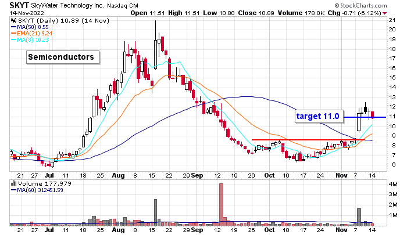
Task: Click the volume axis label '1M'
Action: click(392, 215)
